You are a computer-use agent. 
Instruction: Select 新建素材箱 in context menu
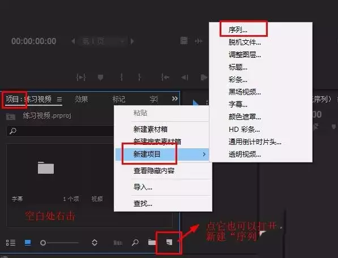pos(151,129)
